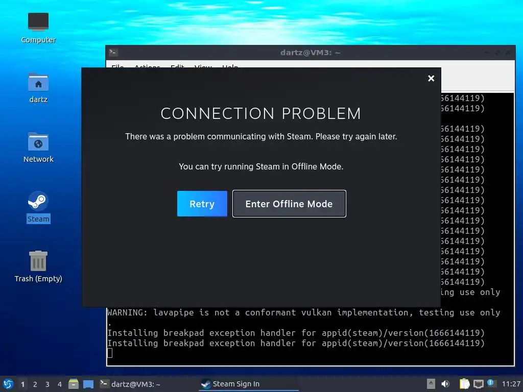
Task: Click the panel clock showing 11:27
Action: [x=511, y=384]
